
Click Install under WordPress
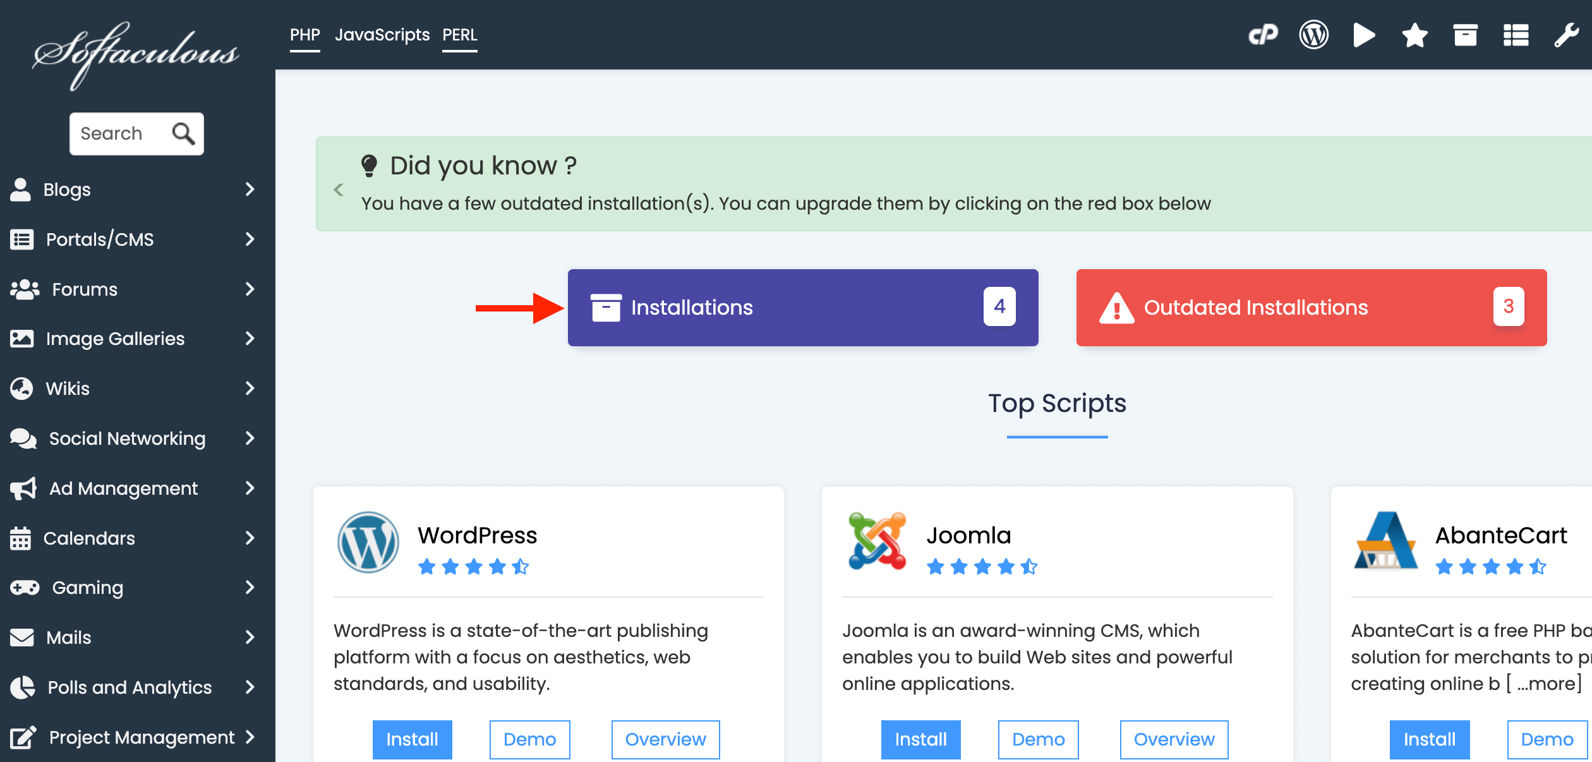(413, 740)
